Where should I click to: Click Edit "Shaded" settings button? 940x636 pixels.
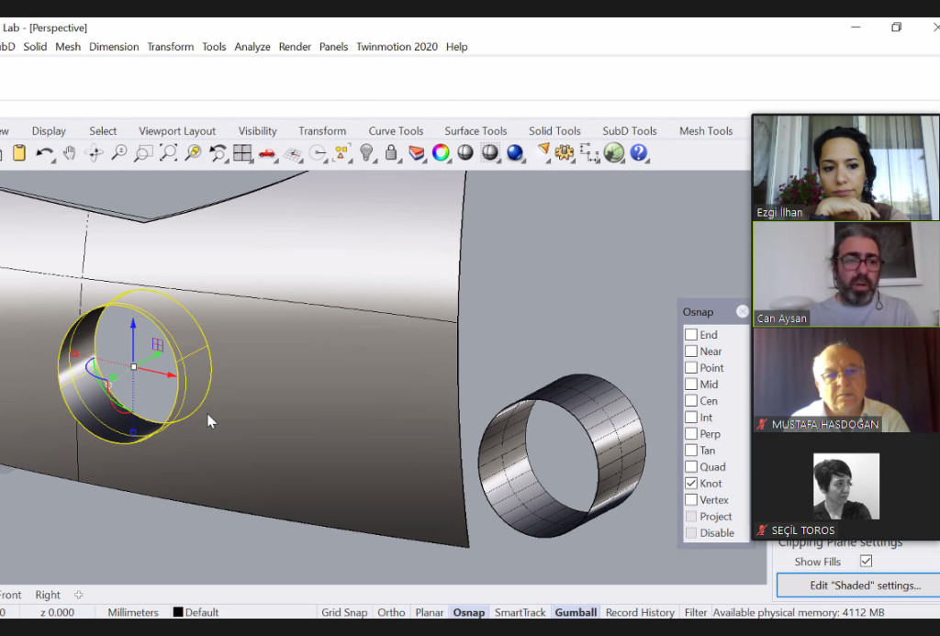click(x=864, y=585)
